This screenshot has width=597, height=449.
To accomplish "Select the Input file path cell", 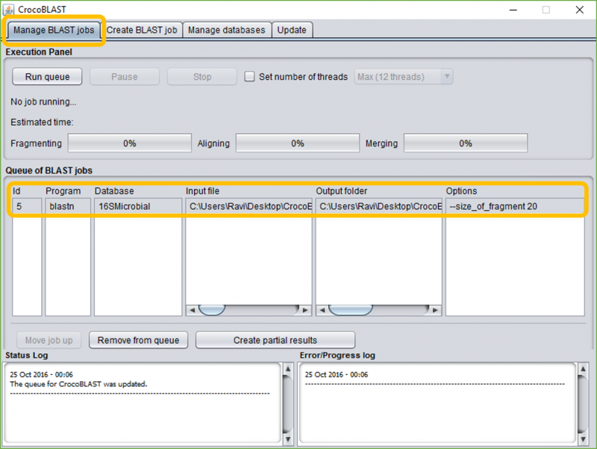I will [249, 206].
